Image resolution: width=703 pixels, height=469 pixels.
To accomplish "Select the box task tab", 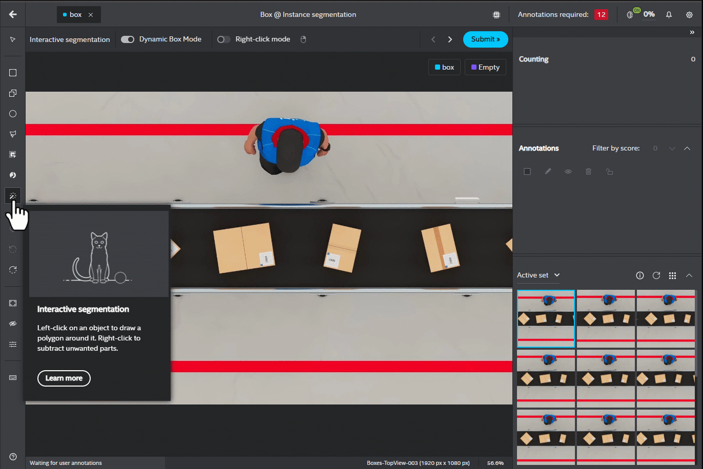I will [x=75, y=15].
